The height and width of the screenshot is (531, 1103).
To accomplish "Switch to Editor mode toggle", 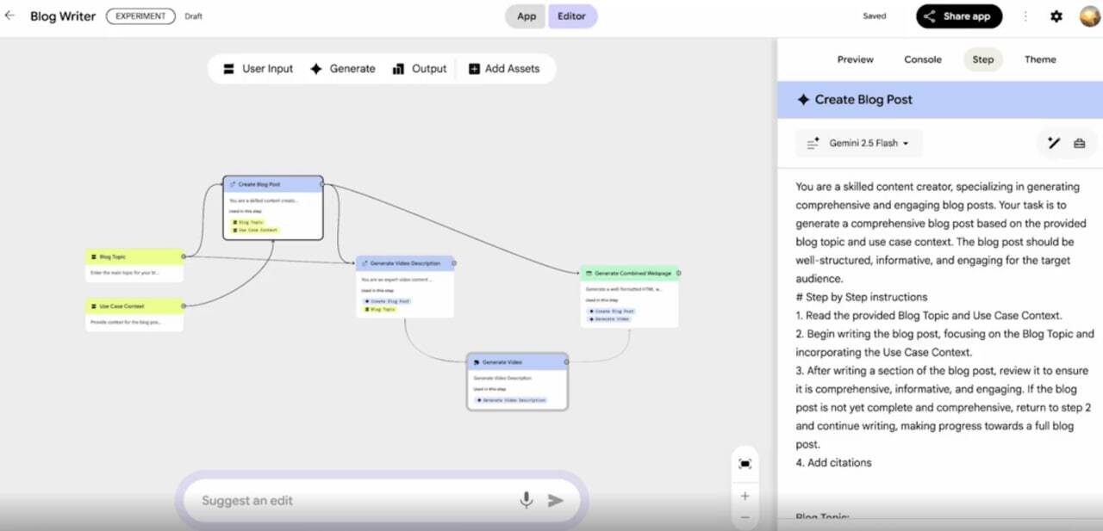I will pos(572,16).
